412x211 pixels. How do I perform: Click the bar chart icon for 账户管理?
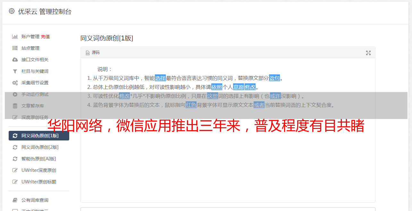tap(15, 37)
